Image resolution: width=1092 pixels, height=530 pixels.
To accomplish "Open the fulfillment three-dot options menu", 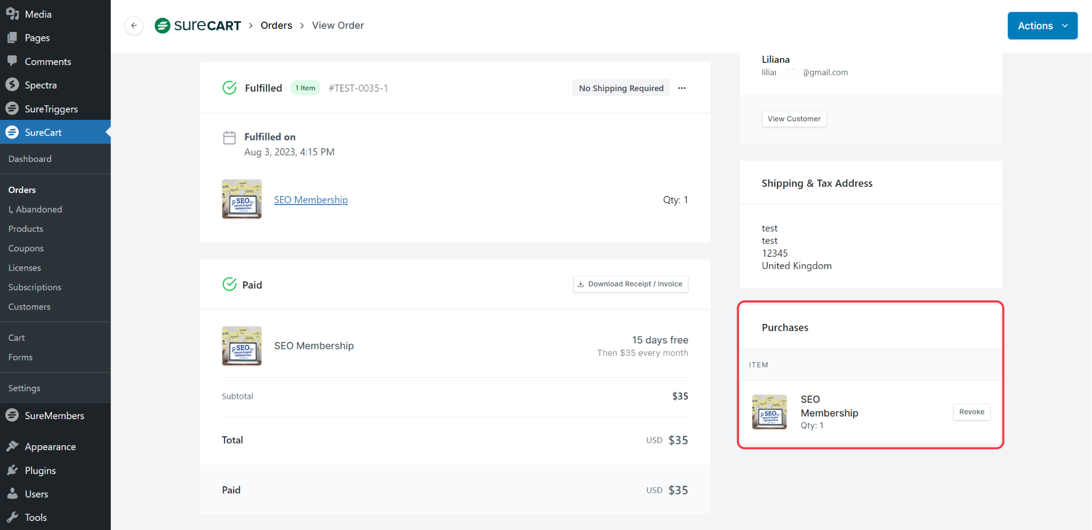I will coord(681,88).
